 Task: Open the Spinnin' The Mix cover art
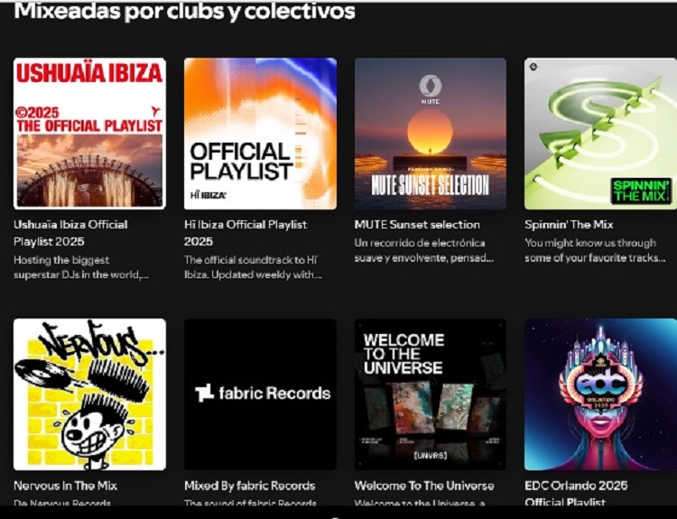(x=600, y=134)
